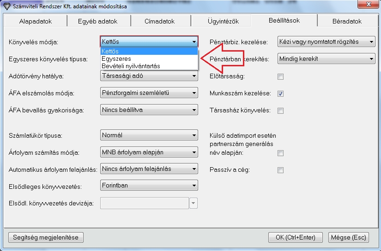This screenshot has width=381, height=251.
Task: Open the Egyéb adatok tab
Action: (x=98, y=21)
